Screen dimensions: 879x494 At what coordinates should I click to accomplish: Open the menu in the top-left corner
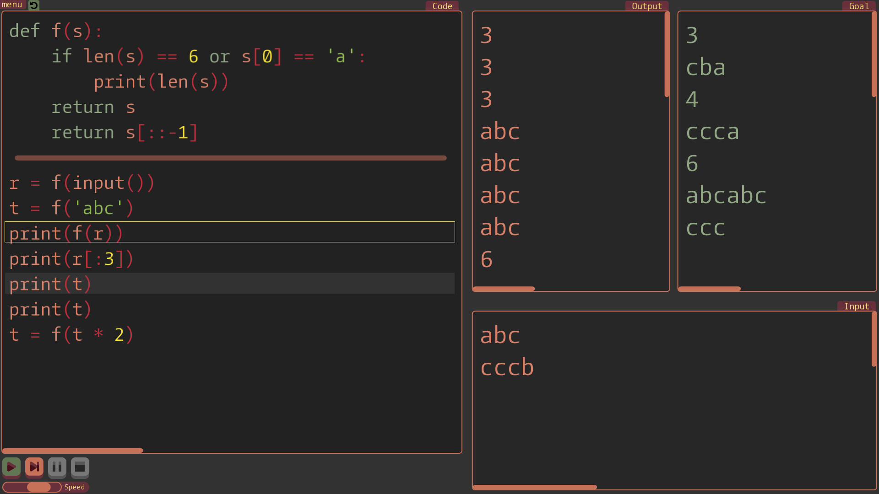pos(11,5)
